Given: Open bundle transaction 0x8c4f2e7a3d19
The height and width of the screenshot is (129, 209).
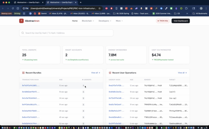Looking at the screenshot, I should coord(31,117).
